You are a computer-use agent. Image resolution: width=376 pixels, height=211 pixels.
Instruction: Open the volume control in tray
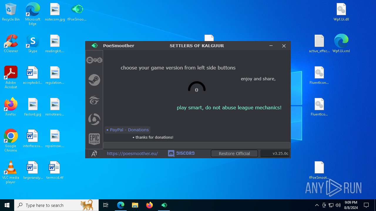click(338, 205)
